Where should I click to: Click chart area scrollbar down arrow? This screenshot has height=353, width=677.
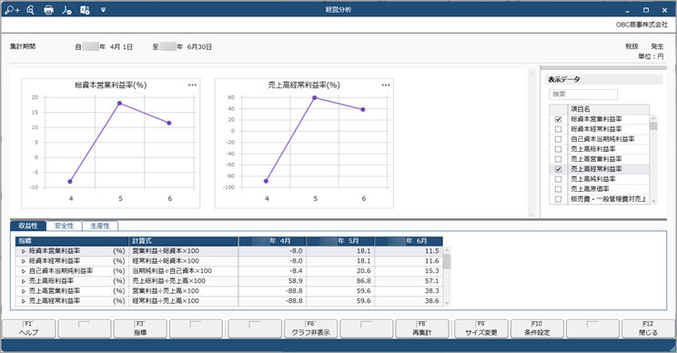click(531, 214)
